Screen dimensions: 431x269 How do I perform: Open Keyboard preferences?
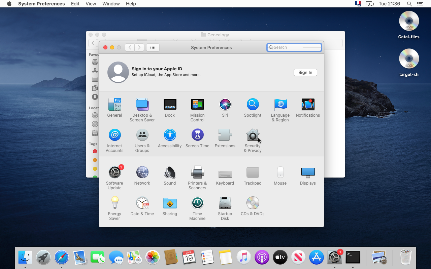225,176
